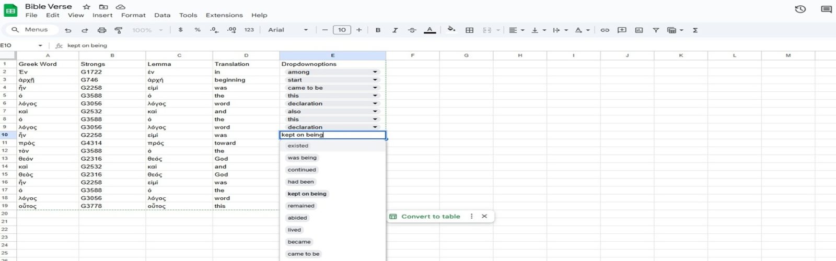Open version history clock icon
This screenshot has width=836, height=261.
(x=800, y=9)
